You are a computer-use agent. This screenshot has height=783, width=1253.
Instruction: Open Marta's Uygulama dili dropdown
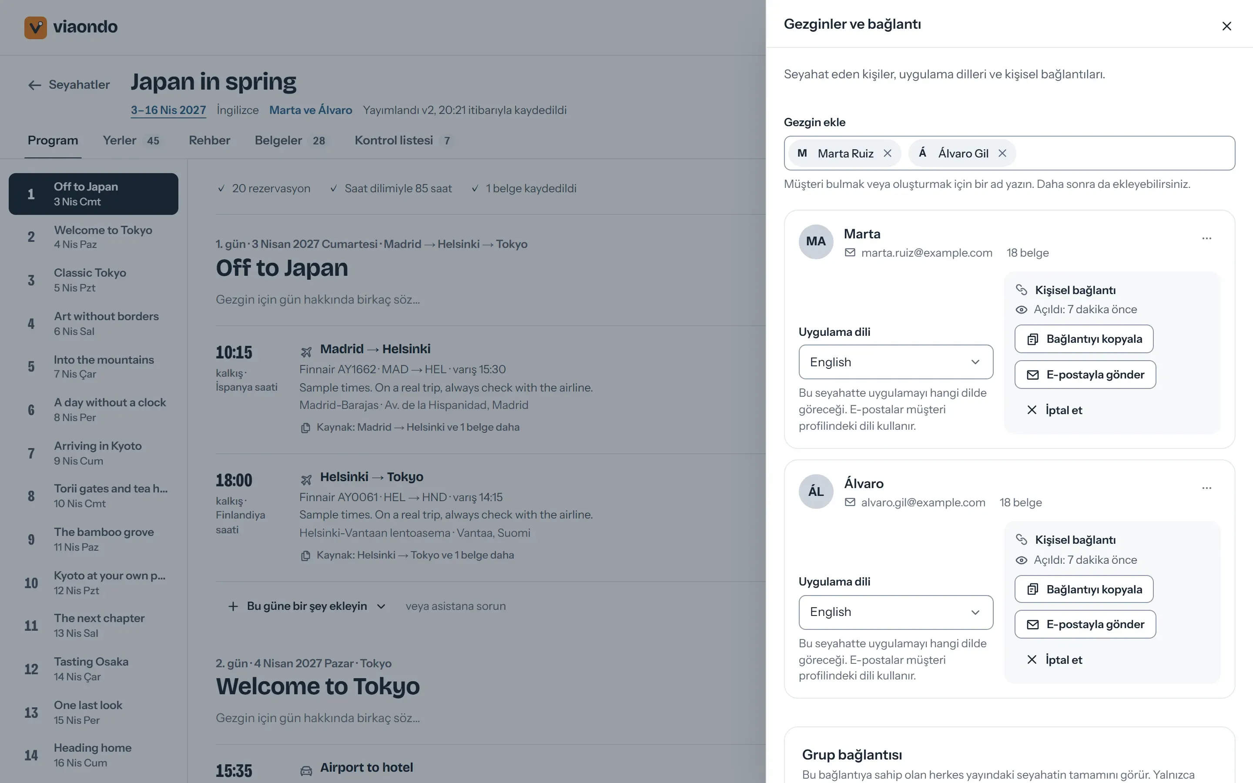(x=896, y=362)
